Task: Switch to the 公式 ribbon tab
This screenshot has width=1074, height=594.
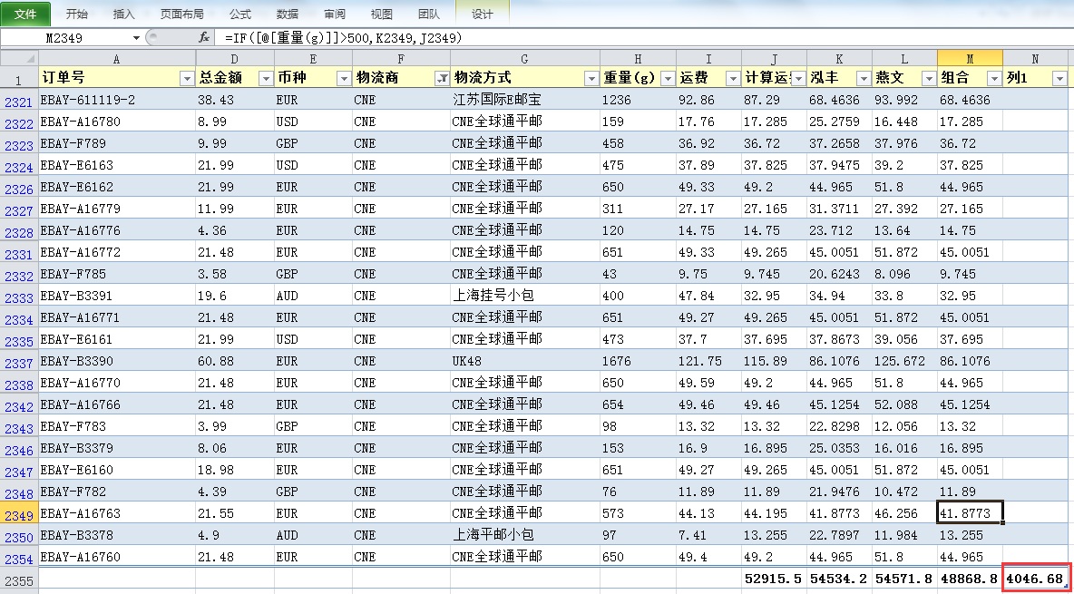Action: pyautogui.click(x=240, y=14)
